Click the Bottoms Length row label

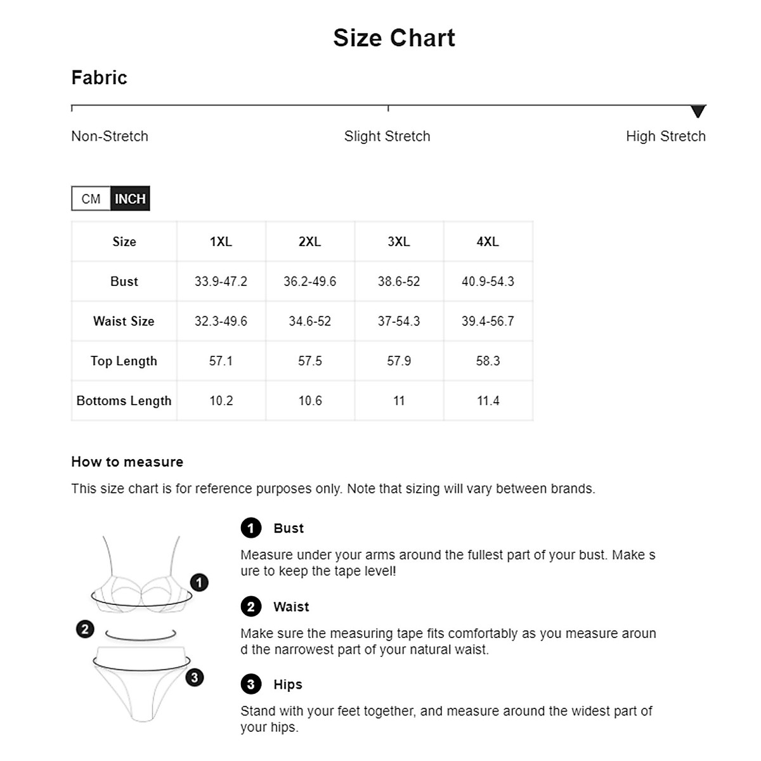124,401
